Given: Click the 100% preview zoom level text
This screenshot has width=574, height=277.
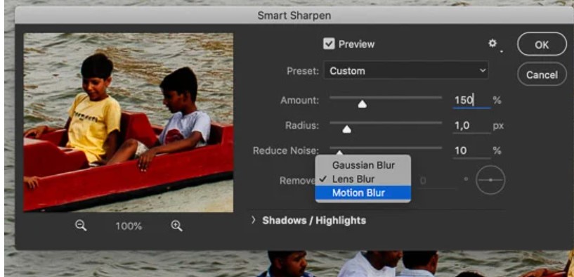Looking at the screenshot, I should click(x=129, y=226).
